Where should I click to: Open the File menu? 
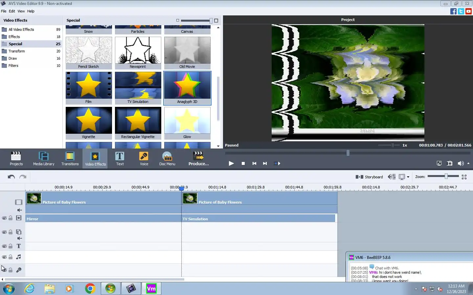[x=4, y=11]
